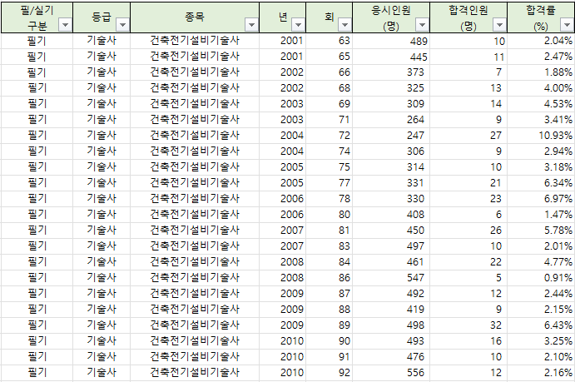575x382 pixels.
Task: Select cell with 합격률 2.04%
Action: point(541,41)
